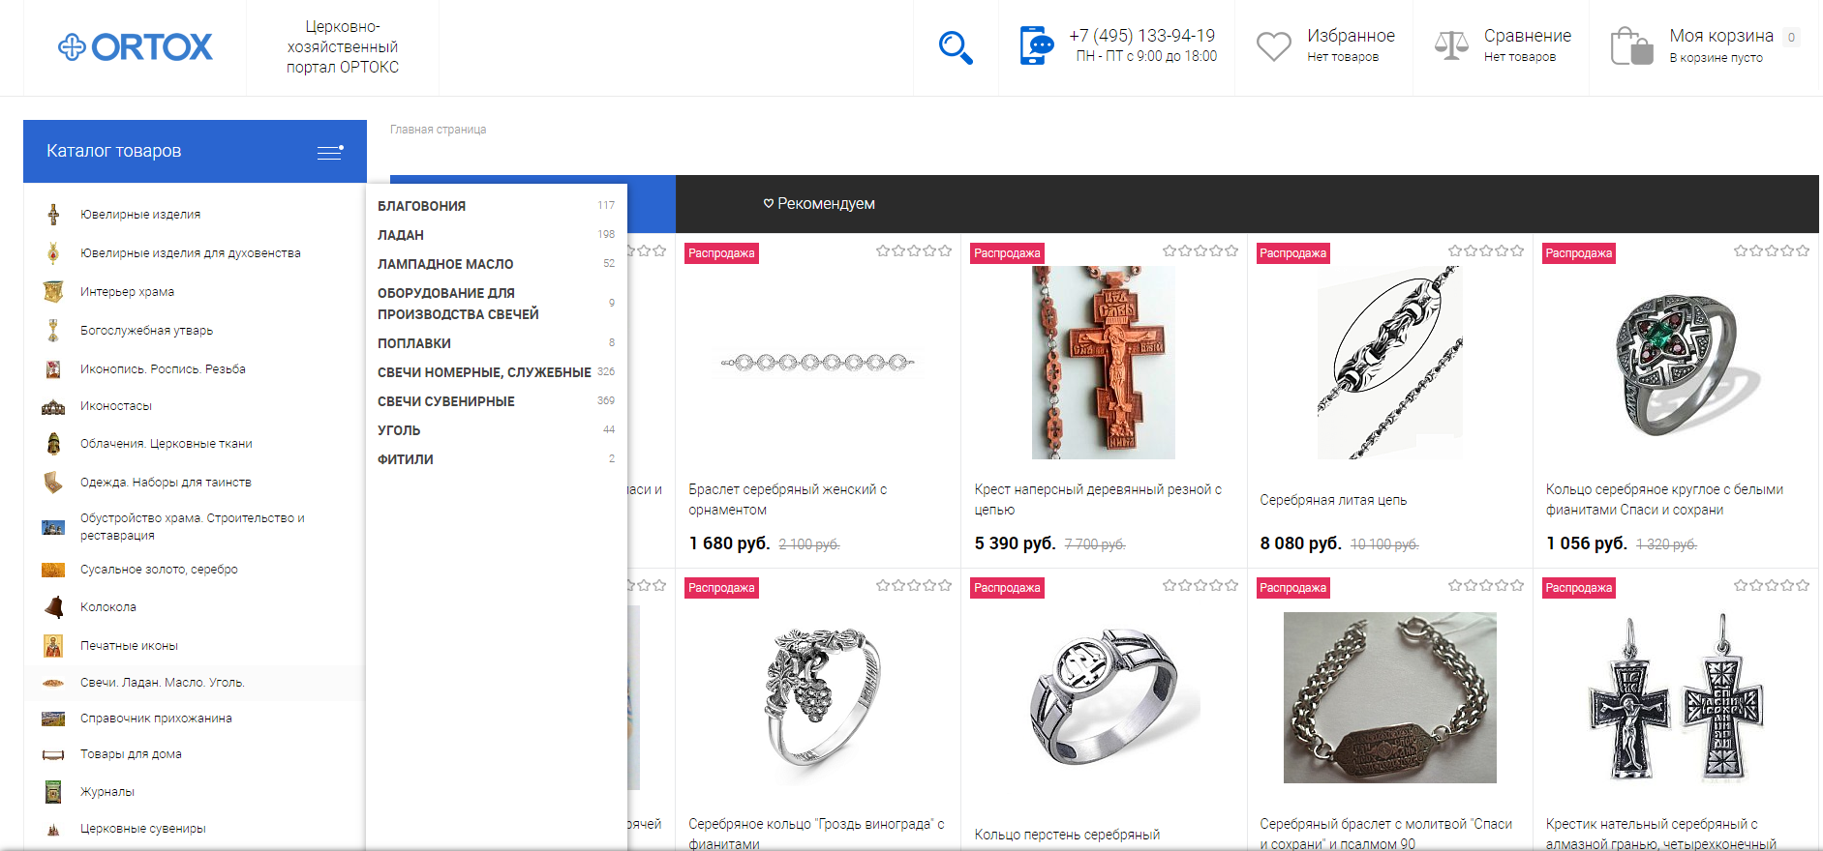
Task: Open comparison scales icon
Action: [1451, 45]
